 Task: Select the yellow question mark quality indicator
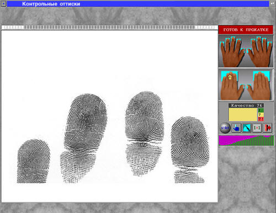(261, 115)
